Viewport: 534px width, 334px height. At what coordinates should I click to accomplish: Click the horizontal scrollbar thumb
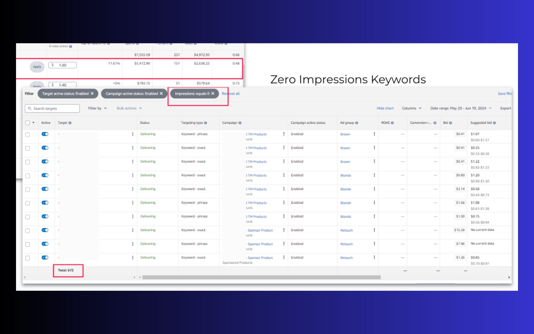(x=261, y=277)
